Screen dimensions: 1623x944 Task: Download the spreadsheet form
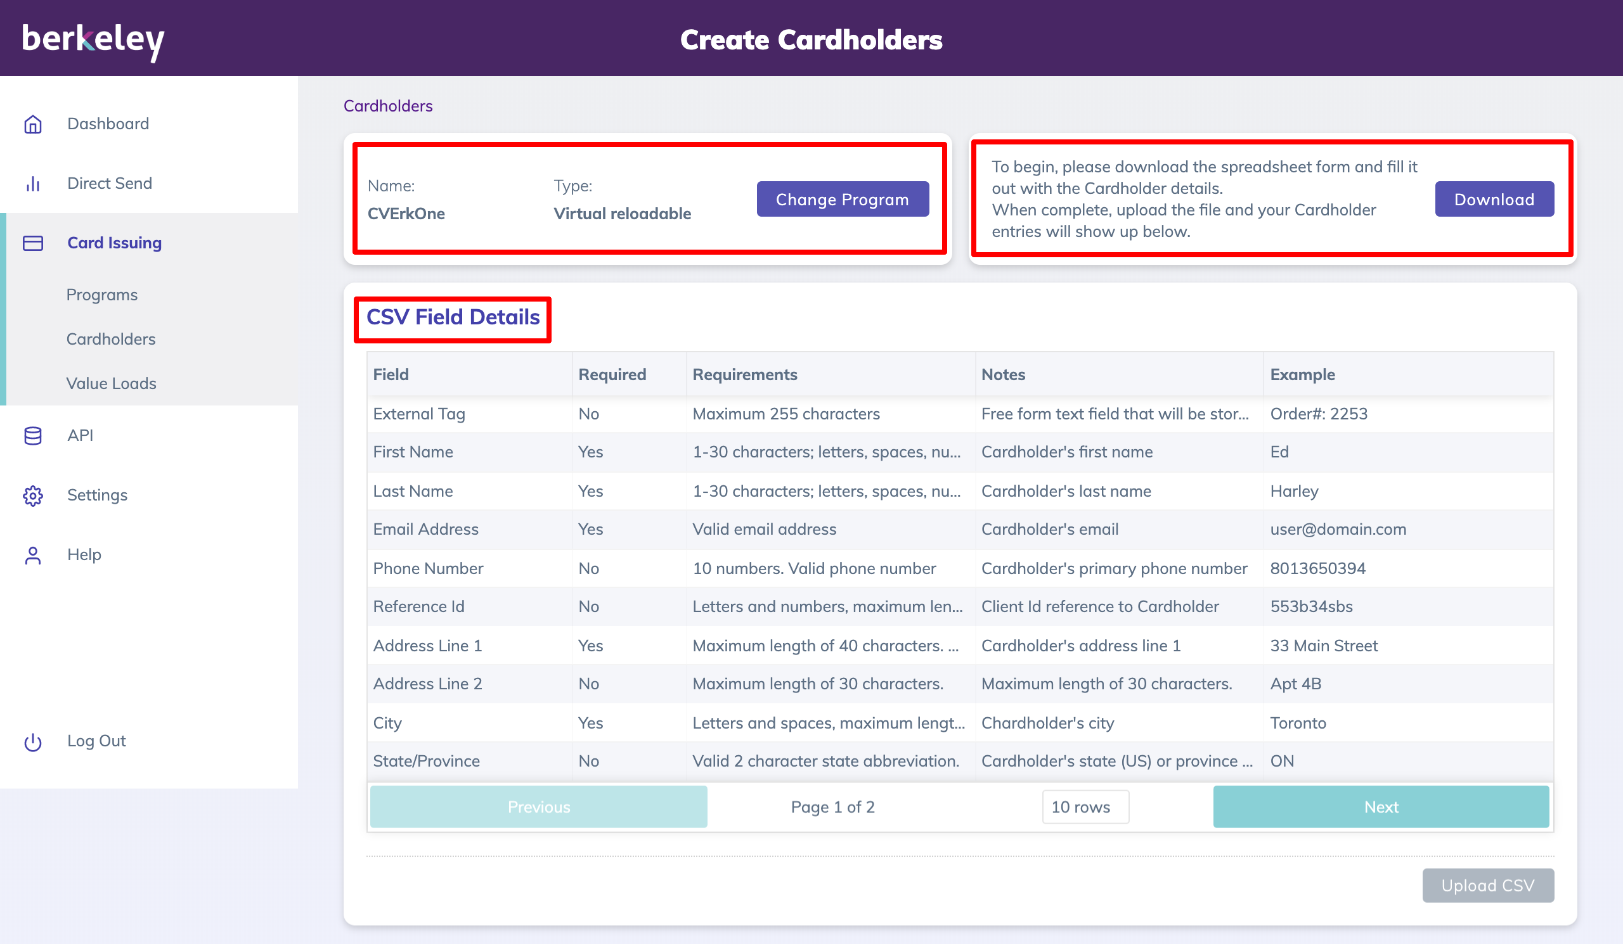1494,200
